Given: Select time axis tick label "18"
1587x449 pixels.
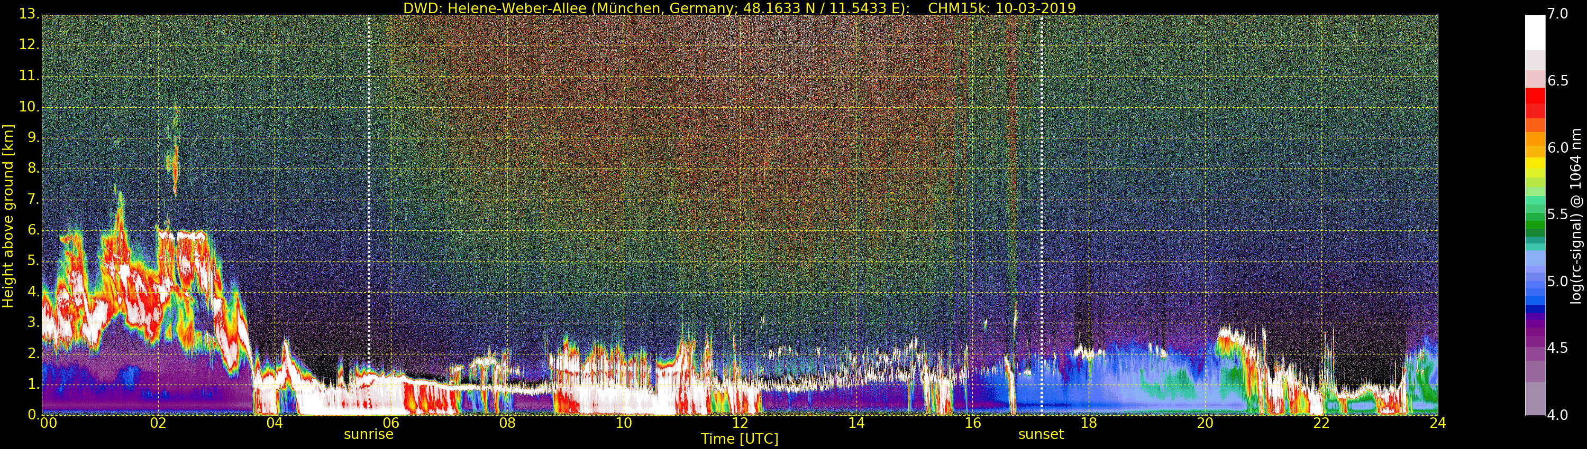Looking at the screenshot, I should point(1089,423).
